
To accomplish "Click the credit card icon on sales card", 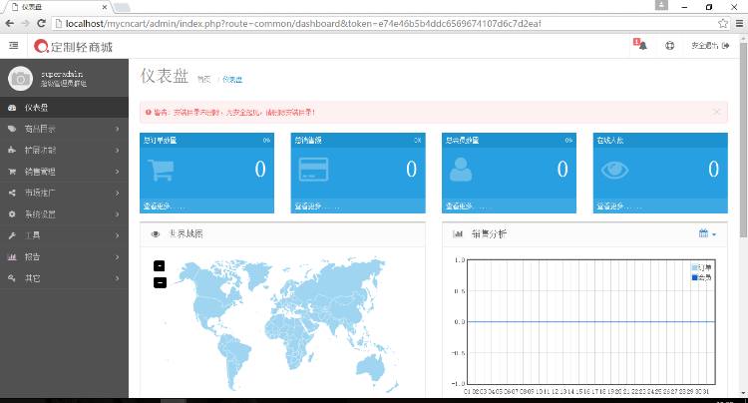I will 313,170.
